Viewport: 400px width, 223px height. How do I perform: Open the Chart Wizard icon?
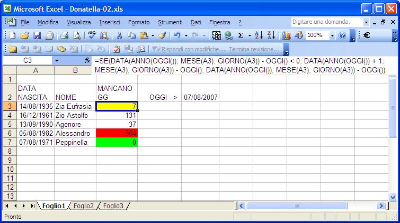(x=287, y=35)
